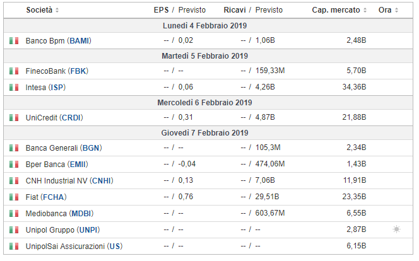Click the forecast revenue 603,67M

[x=270, y=213]
